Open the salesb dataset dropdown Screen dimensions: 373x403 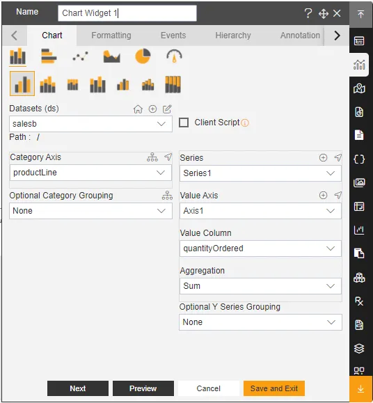(x=90, y=124)
